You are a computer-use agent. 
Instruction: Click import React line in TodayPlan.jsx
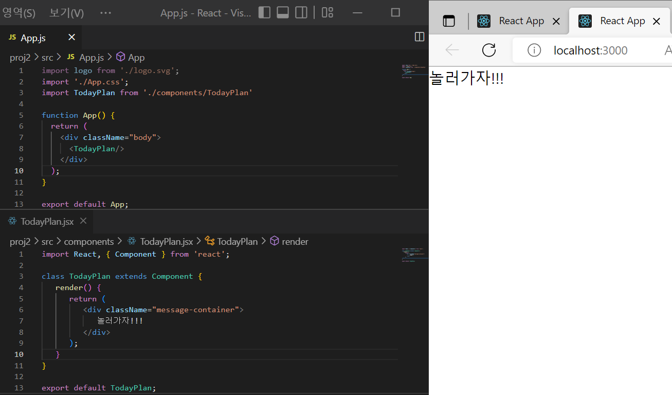[x=136, y=254]
